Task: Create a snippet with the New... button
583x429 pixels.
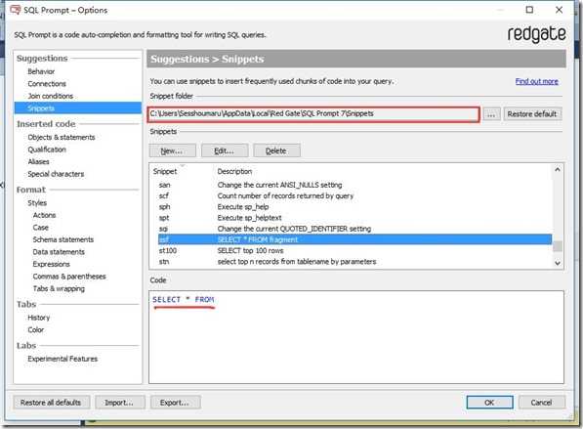Action: pyautogui.click(x=172, y=150)
